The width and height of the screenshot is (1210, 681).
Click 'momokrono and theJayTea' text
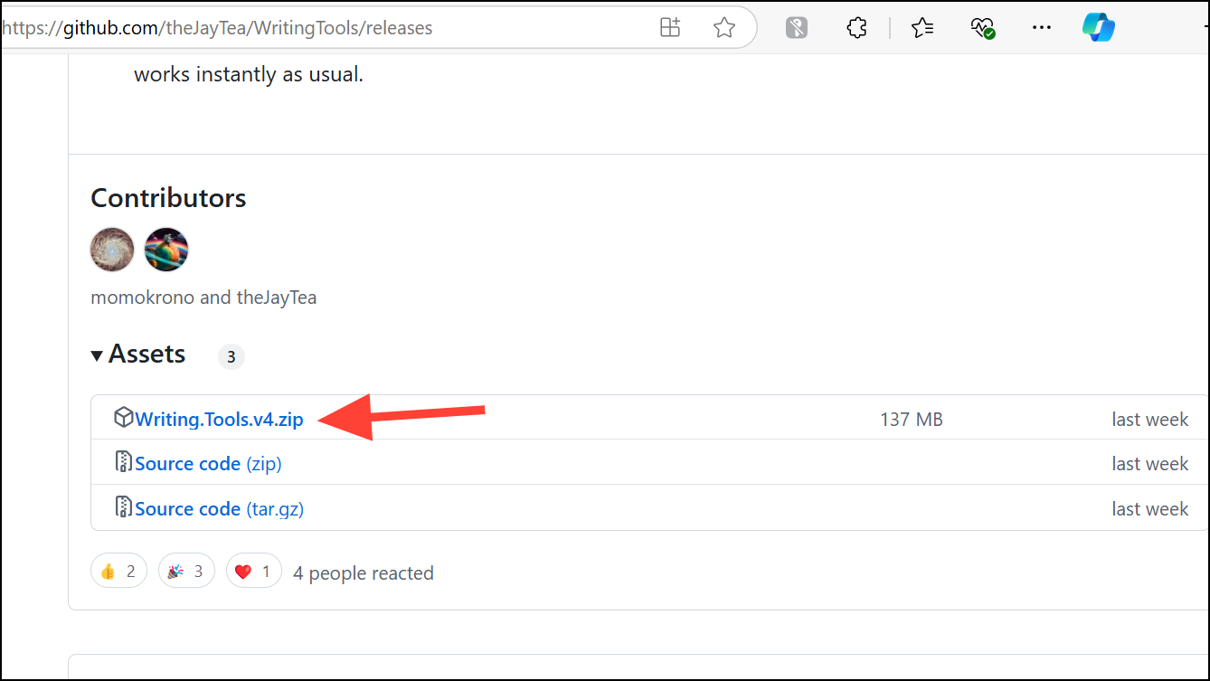[x=203, y=298]
